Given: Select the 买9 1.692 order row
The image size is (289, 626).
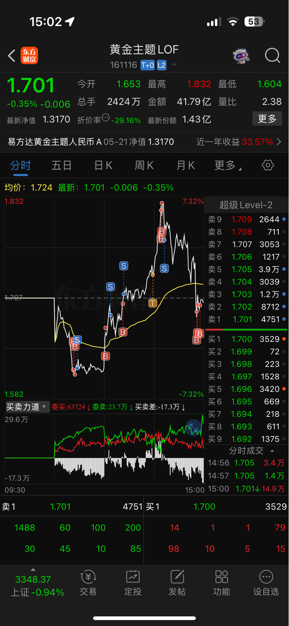Looking at the screenshot, I should [247, 439].
